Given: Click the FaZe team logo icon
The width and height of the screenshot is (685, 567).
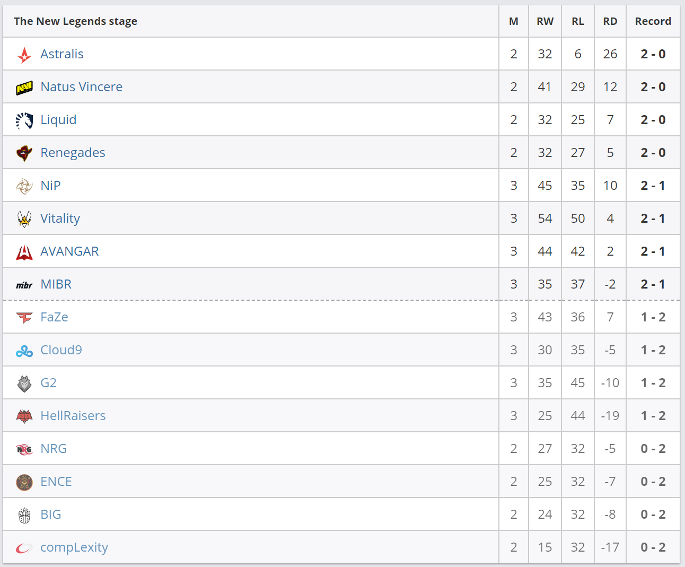Looking at the screenshot, I should (x=24, y=318).
